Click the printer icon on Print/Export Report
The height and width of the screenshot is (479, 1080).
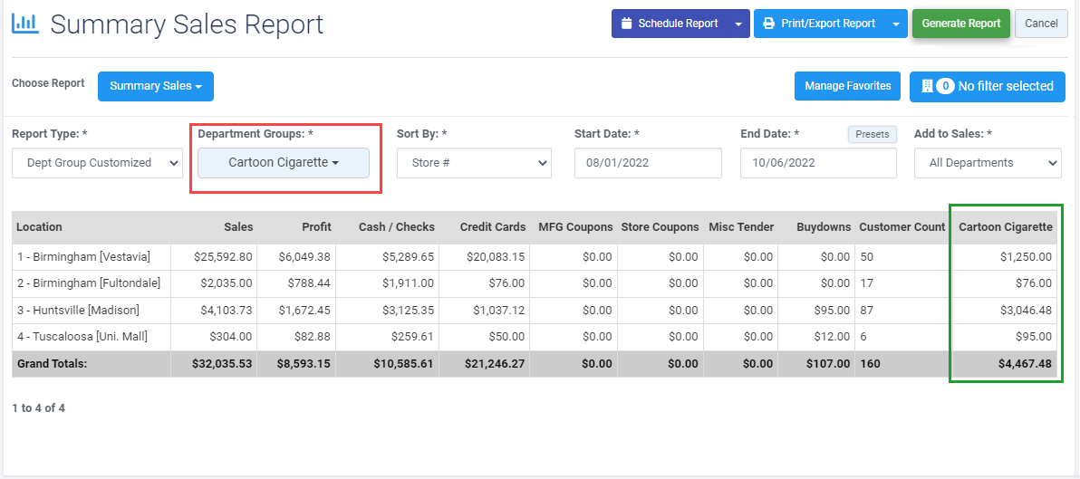768,24
